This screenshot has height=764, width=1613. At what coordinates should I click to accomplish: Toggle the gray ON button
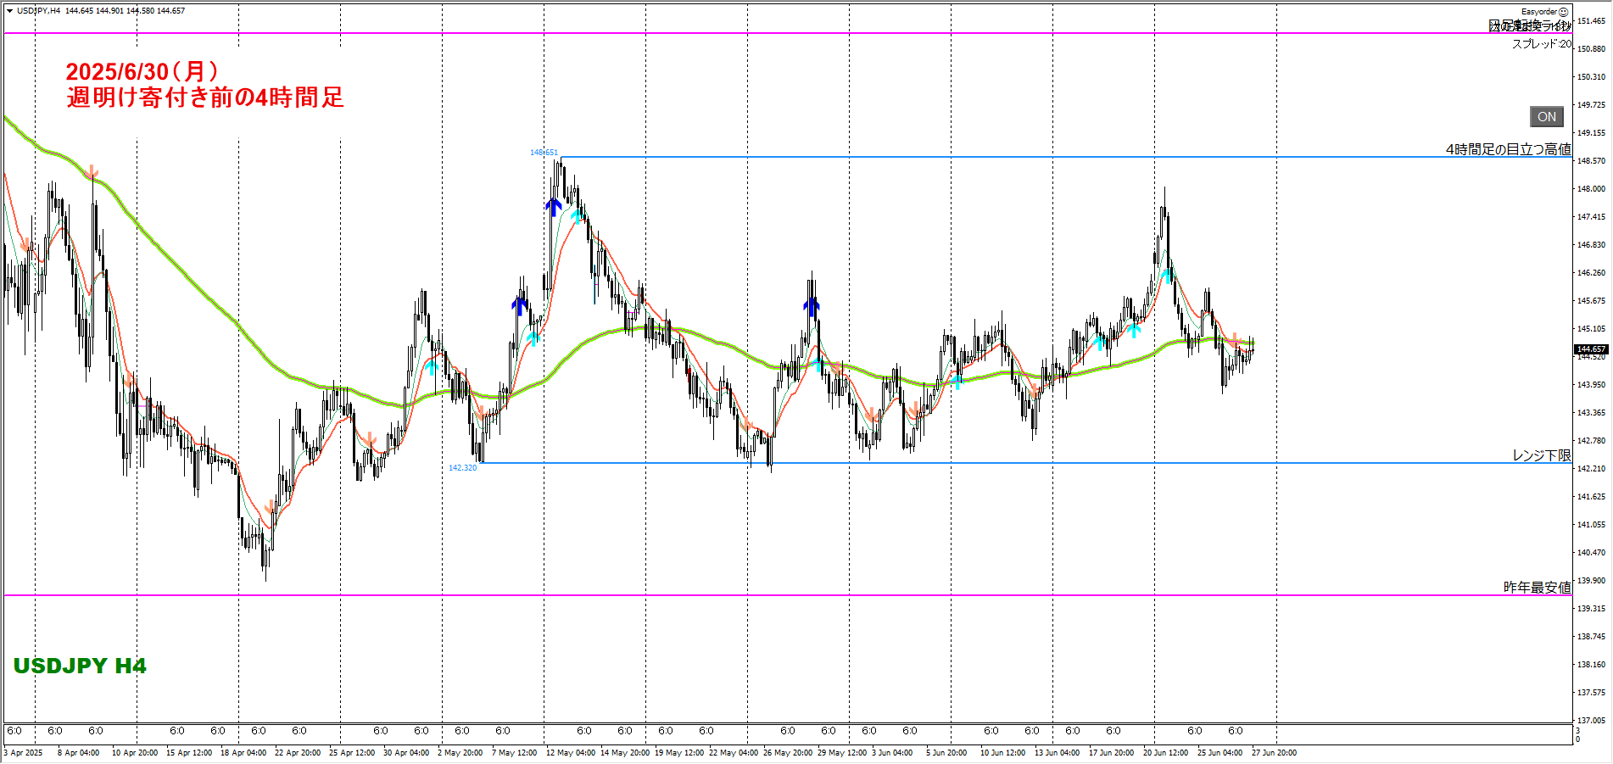pos(1547,117)
